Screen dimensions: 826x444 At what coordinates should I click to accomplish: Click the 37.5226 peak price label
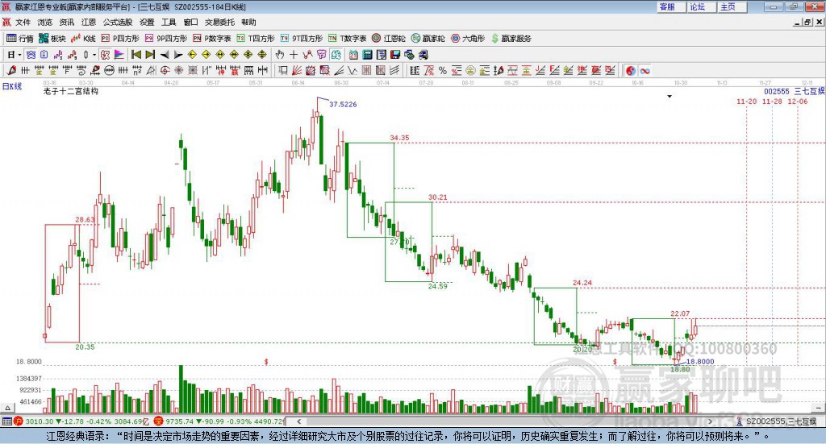click(343, 104)
